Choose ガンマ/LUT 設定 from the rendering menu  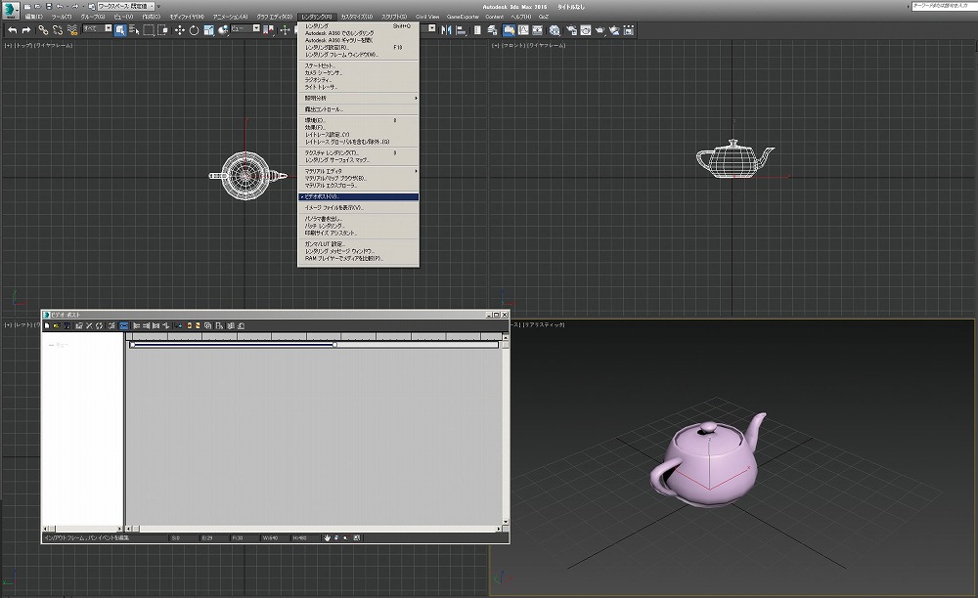tap(359, 243)
